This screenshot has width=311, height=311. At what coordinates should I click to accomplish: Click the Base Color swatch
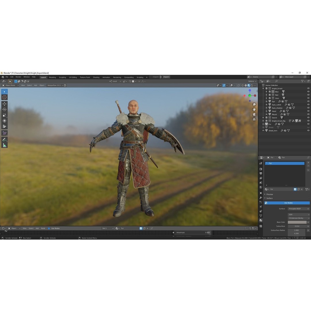click(297, 222)
